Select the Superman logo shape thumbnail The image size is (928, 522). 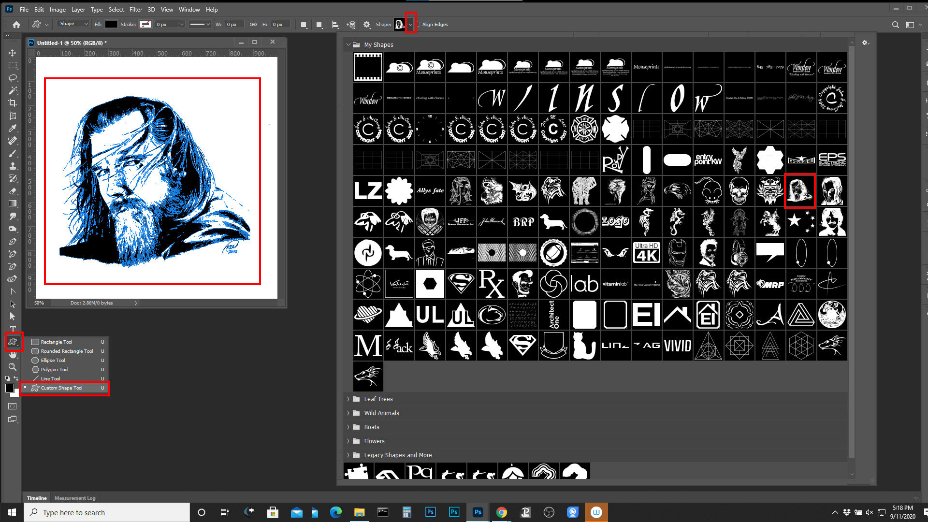pyautogui.click(x=461, y=284)
